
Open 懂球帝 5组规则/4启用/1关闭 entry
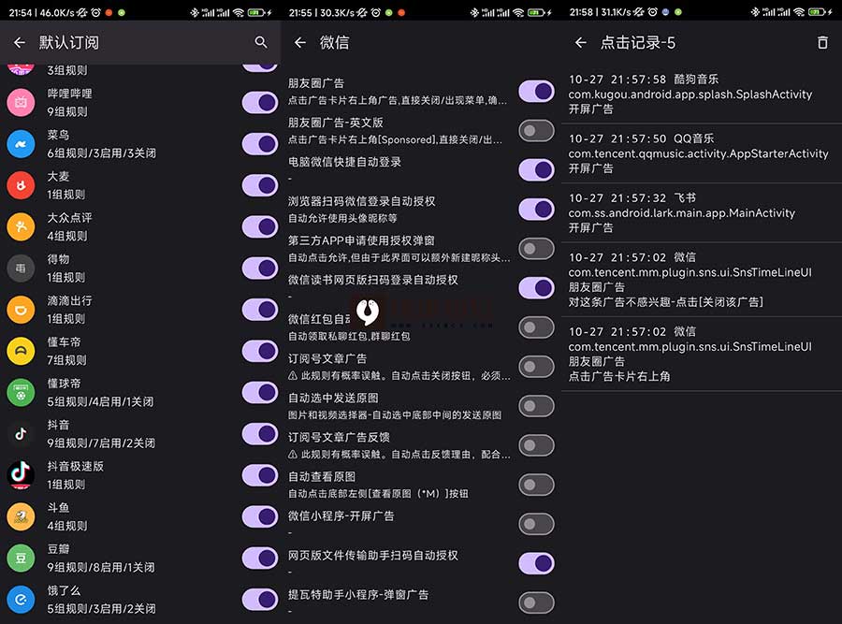pyautogui.click(x=140, y=393)
